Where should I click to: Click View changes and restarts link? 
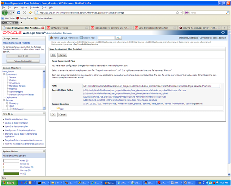[x=16, y=43]
